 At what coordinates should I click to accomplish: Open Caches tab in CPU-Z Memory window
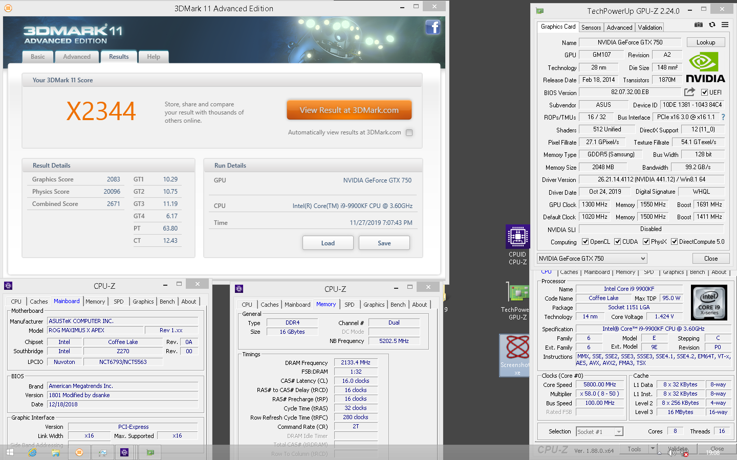270,305
